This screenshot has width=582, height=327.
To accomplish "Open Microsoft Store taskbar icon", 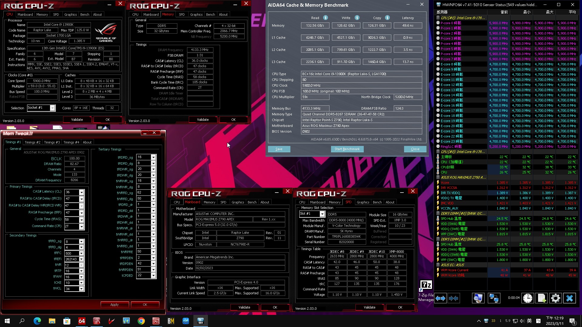I will pyautogui.click(x=67, y=321).
